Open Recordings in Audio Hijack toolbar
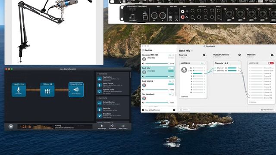This screenshot has width=276, height=155. pos(102,127)
